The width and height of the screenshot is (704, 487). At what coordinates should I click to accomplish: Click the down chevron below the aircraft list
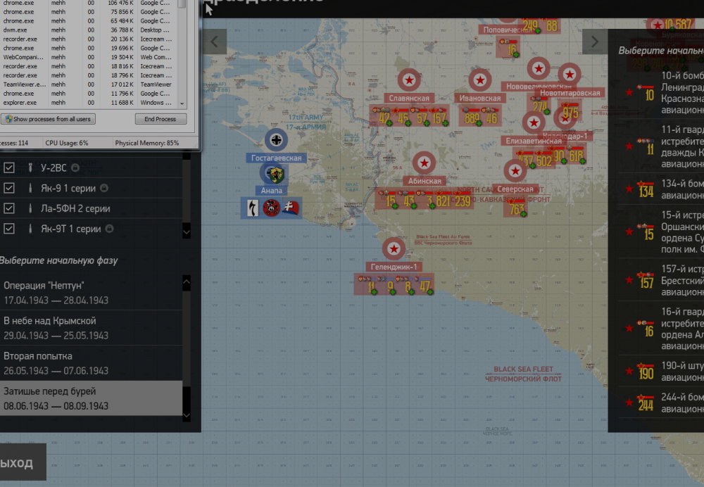point(187,231)
